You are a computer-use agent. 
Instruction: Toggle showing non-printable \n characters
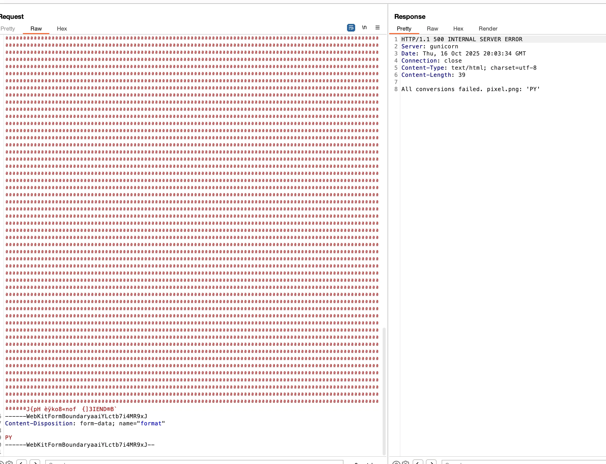[x=364, y=28]
